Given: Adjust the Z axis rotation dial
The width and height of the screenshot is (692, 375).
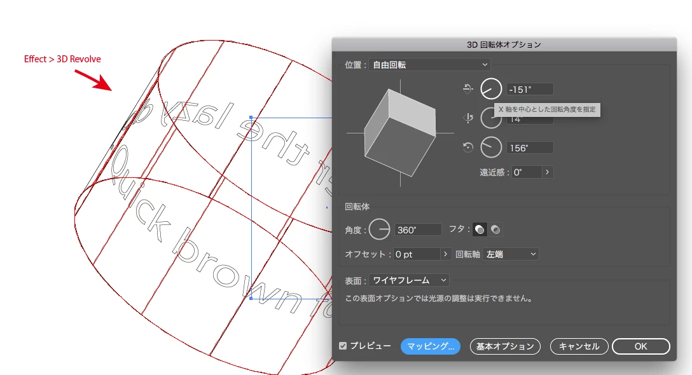Looking at the screenshot, I should pos(491,147).
